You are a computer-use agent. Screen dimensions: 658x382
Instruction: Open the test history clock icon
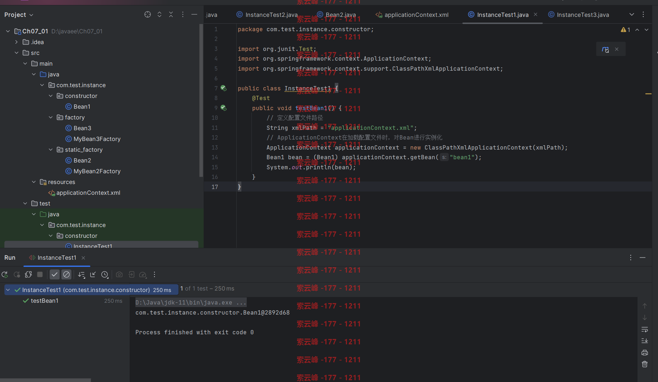pyautogui.click(x=105, y=274)
